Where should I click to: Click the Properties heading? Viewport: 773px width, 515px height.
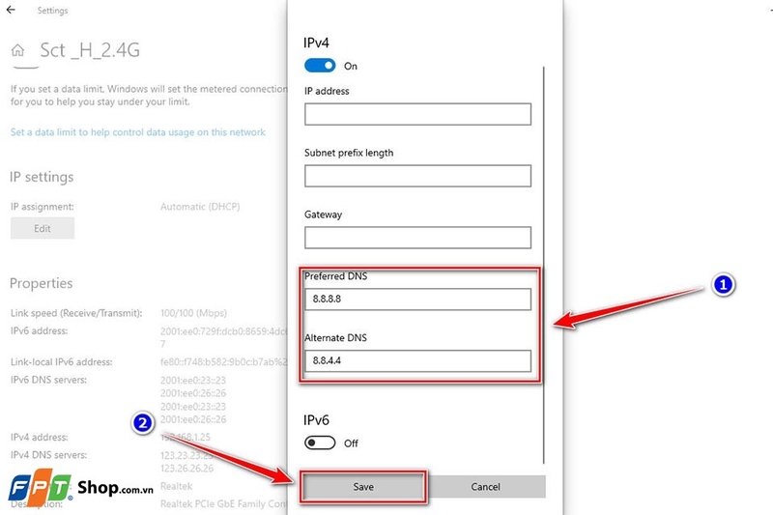41,283
